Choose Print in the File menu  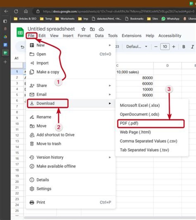click(x=71, y=202)
